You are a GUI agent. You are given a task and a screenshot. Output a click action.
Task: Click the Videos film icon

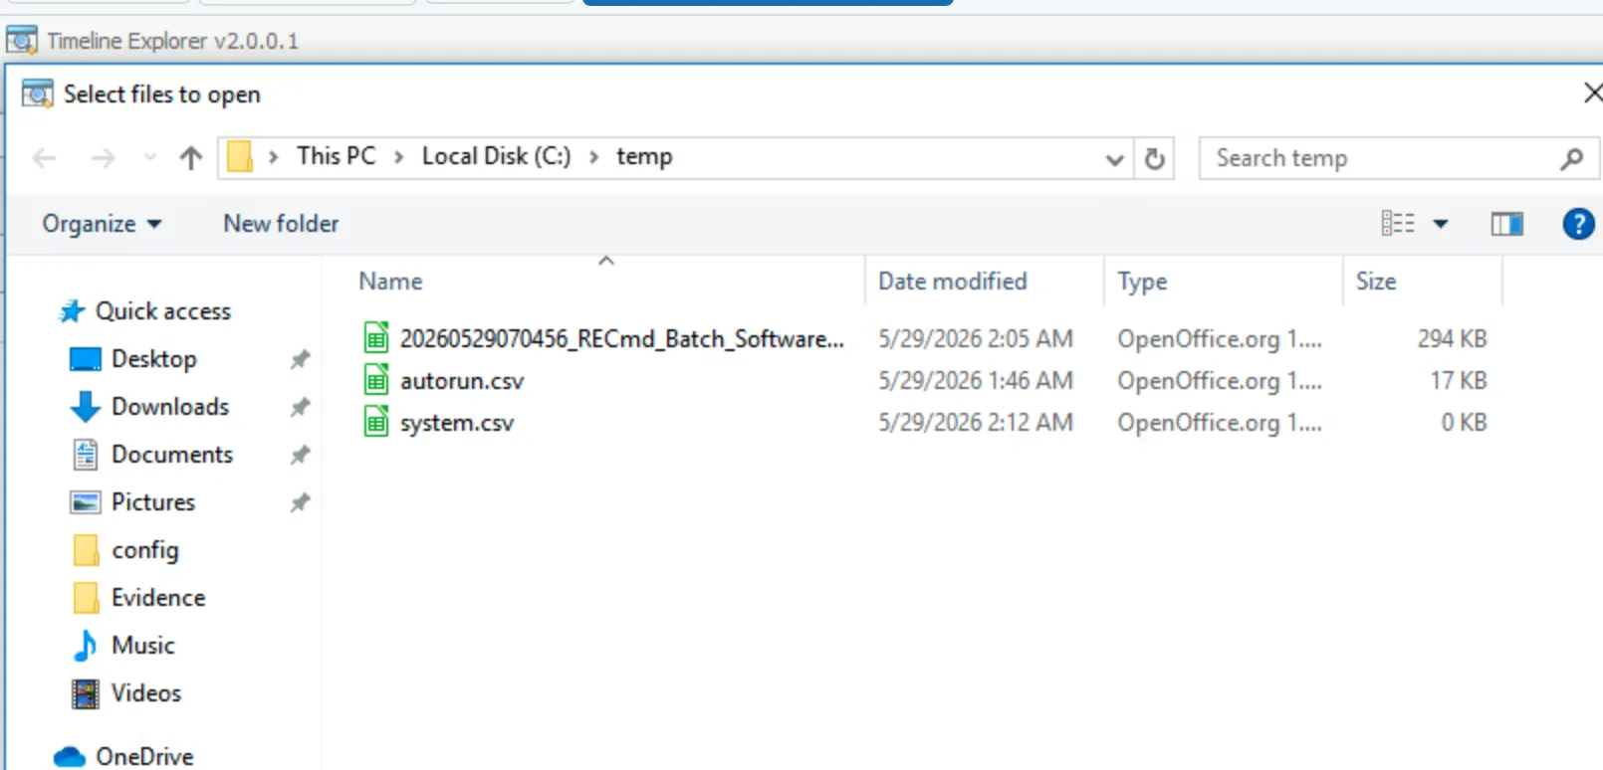(86, 693)
